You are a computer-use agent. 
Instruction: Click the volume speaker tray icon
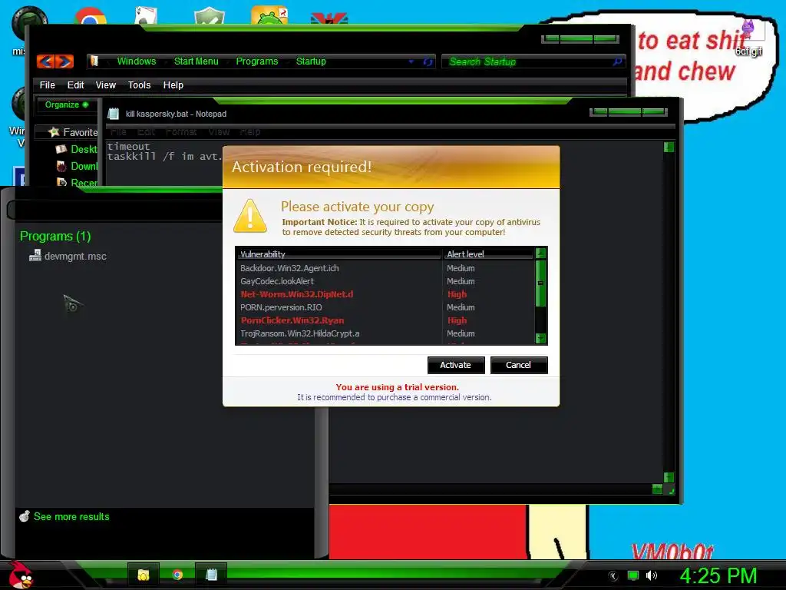click(x=652, y=575)
